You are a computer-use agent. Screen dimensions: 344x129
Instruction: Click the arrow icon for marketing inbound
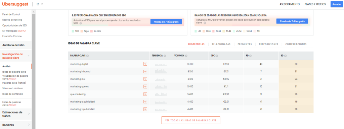tap(145, 71)
